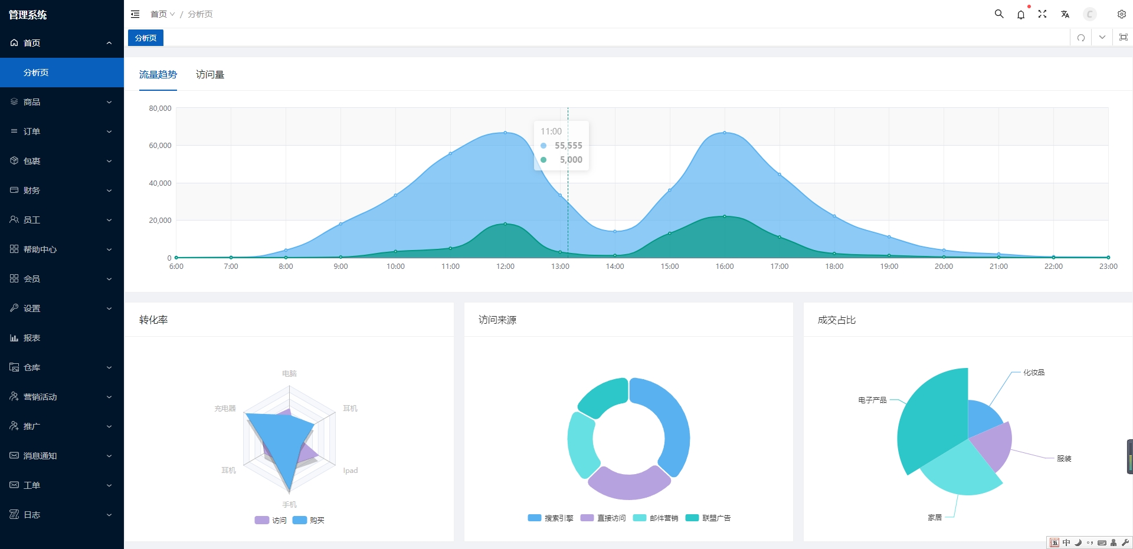Viewport: 1133px width, 549px height.
Task: Toggle the 购买 radar legend
Action: tap(309, 520)
